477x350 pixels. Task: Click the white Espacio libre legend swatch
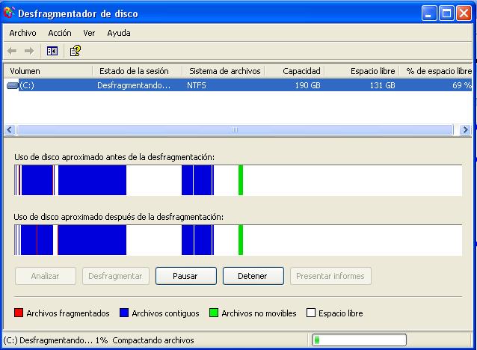coord(311,313)
